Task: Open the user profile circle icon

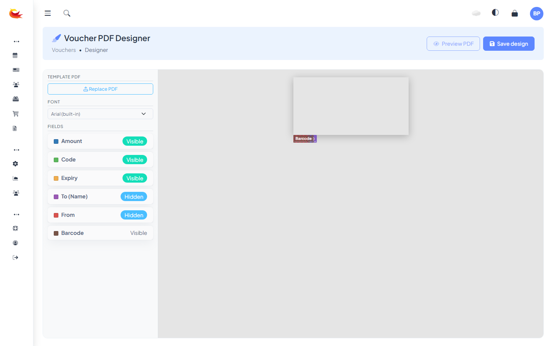Action: 15,243
